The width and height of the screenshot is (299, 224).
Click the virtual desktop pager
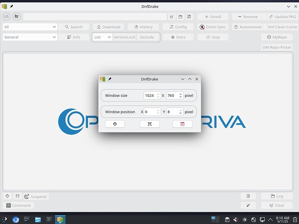[215, 220]
